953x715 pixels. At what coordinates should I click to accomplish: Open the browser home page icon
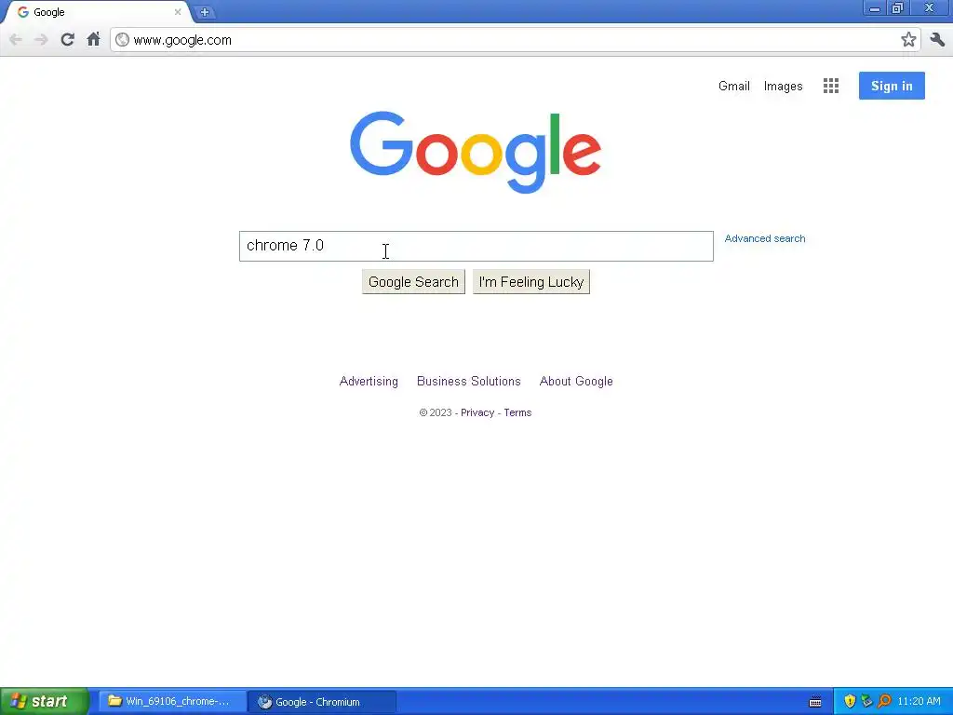pos(93,40)
